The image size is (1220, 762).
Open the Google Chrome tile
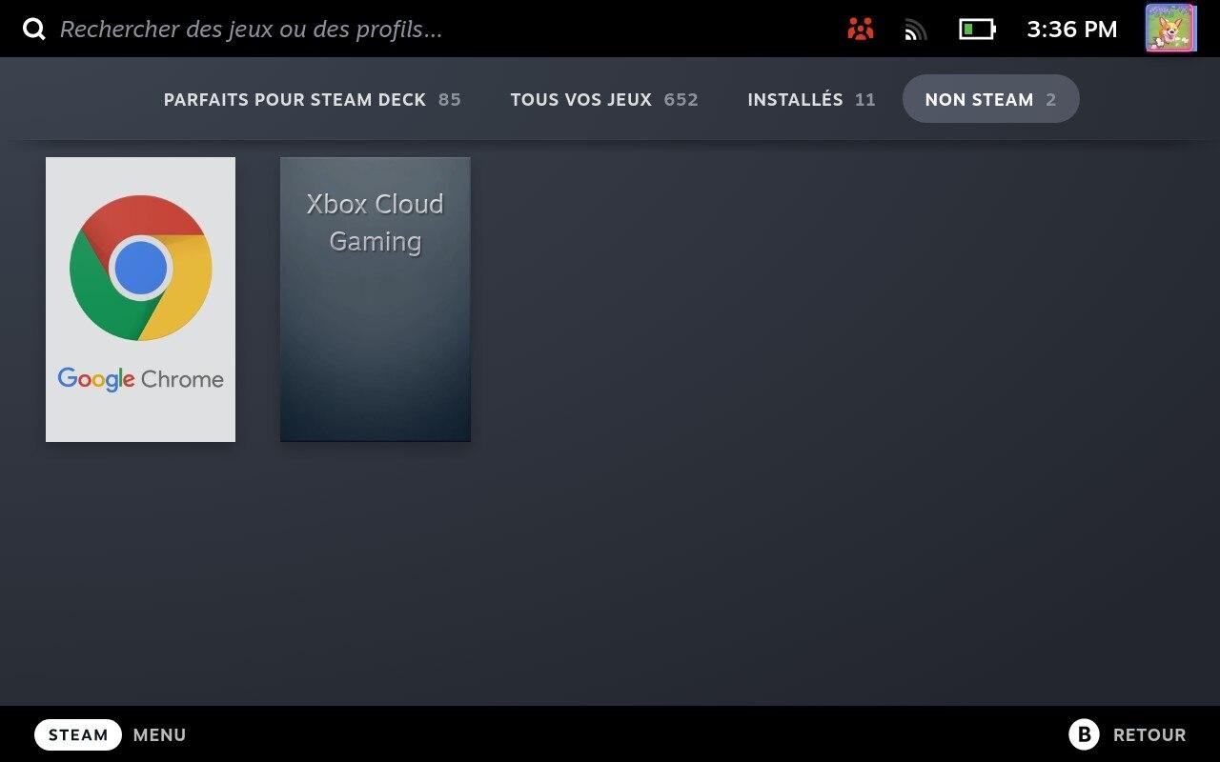click(x=140, y=299)
